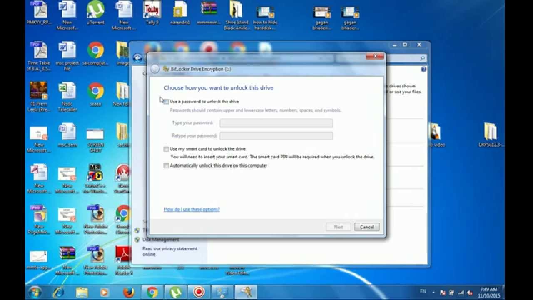Open 'Read our privacy statement online' link
This screenshot has width=533, height=300.
click(170, 251)
